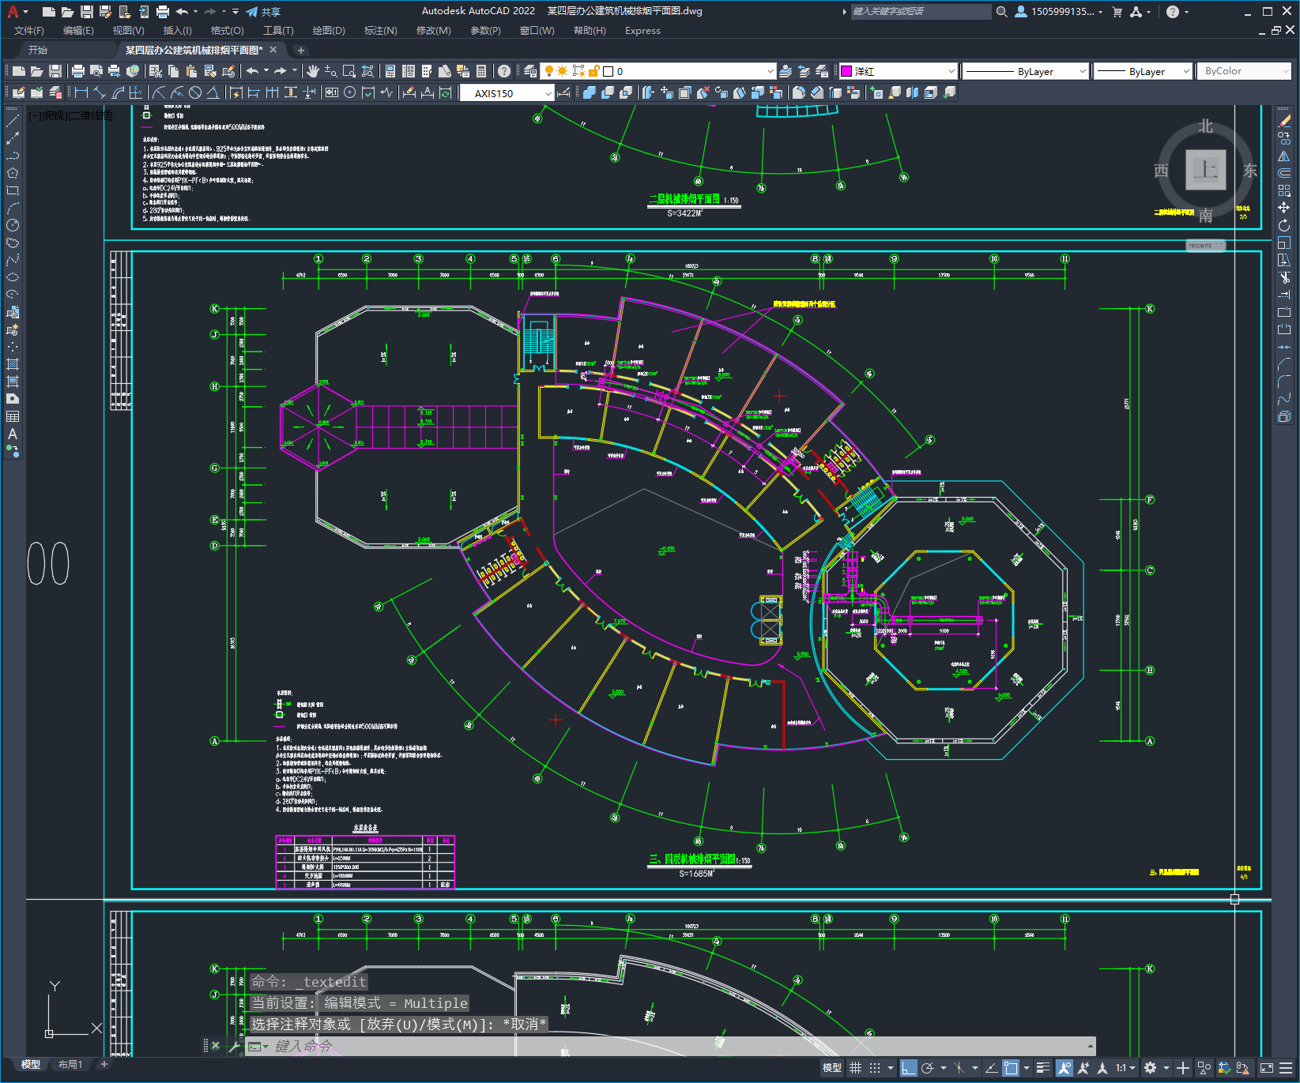Switch to the 布局1 layout tab
1300x1083 pixels.
click(70, 1065)
